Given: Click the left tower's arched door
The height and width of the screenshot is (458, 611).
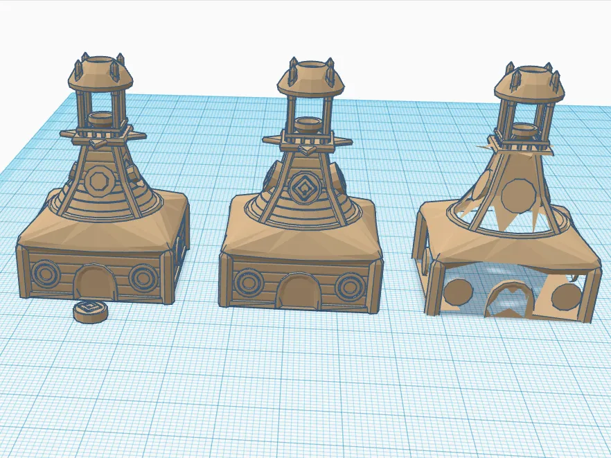Looking at the screenshot, I should 92,284.
